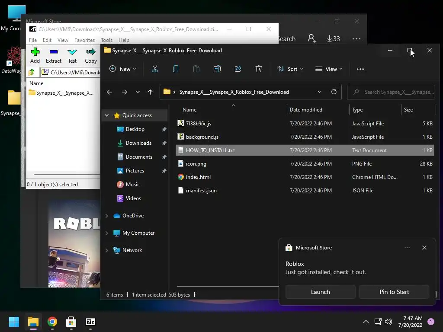Click the Delete trash icon in Explorer toolbar
This screenshot has width=443, height=332.
[x=259, y=69]
